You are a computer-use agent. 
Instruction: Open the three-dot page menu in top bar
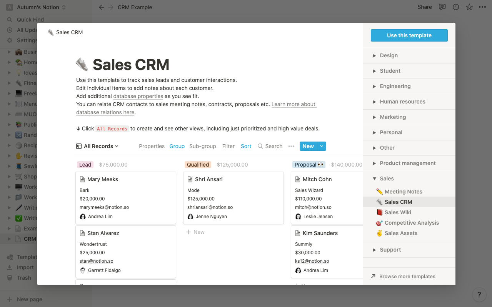482,7
